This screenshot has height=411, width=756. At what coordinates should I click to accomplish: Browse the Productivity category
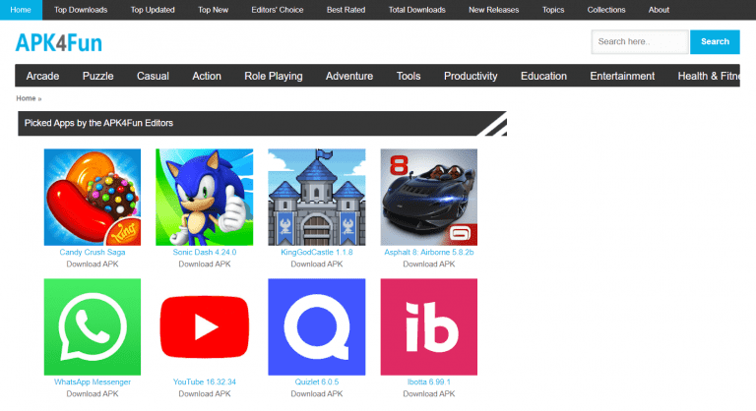(x=471, y=76)
